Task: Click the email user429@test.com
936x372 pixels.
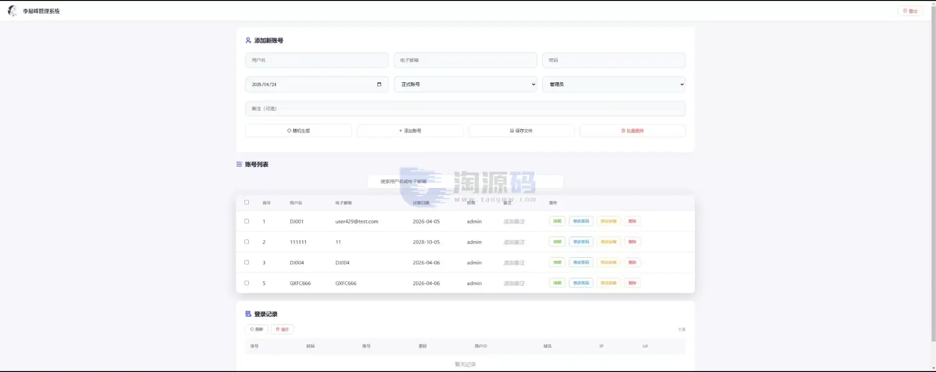Action: pyautogui.click(x=357, y=222)
